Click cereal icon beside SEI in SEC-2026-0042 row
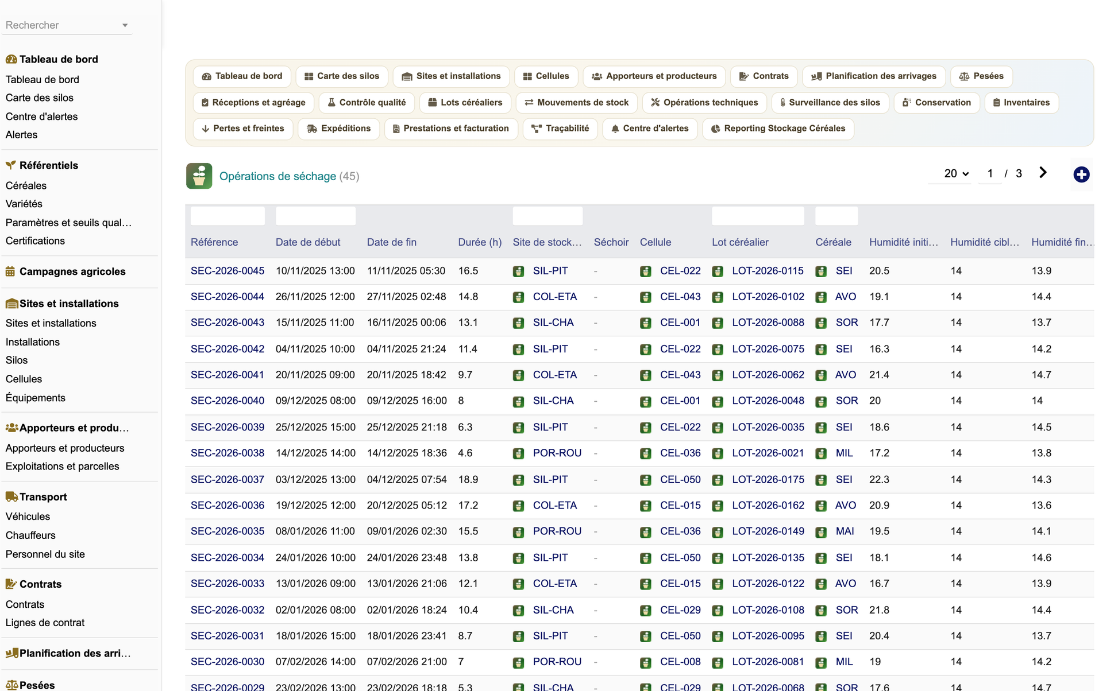 pos(821,350)
